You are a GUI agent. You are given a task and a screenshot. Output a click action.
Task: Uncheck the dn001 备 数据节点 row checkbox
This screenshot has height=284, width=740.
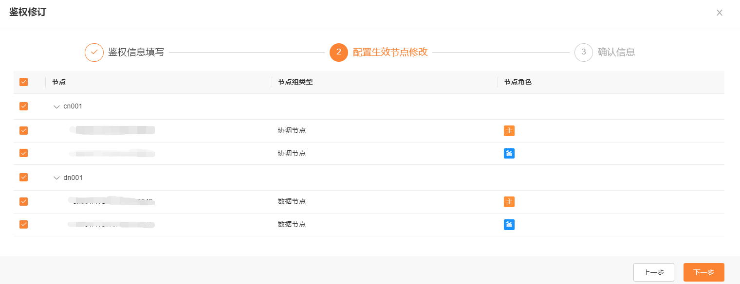click(x=23, y=224)
